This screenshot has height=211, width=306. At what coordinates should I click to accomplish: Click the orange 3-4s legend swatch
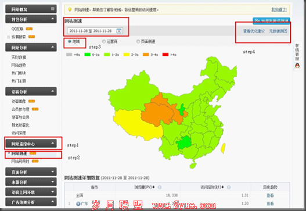coord(146,55)
